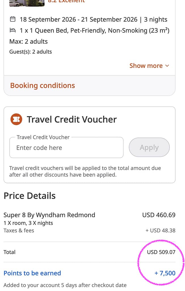Select the bed icon next to room details
The width and height of the screenshot is (185, 291).
point(12,30)
